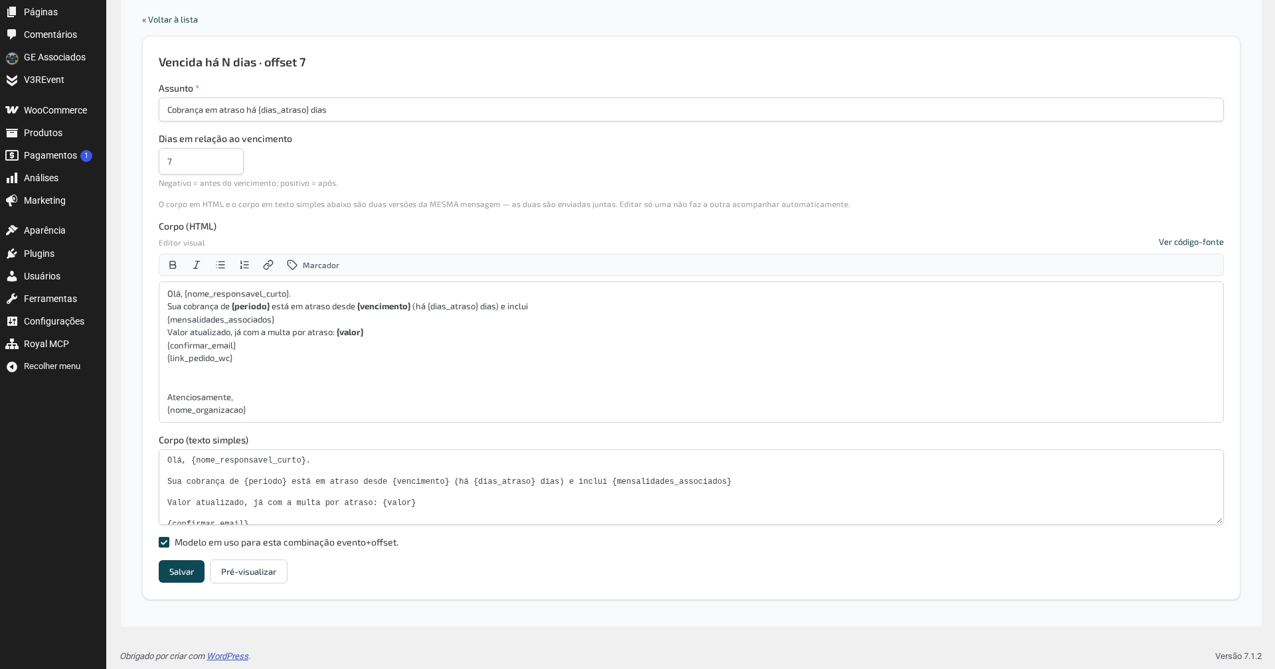Viewport: 1275px width, 669px height.
Task: Click inside the Corpo (HTML) visual editor
Action: pos(691,352)
